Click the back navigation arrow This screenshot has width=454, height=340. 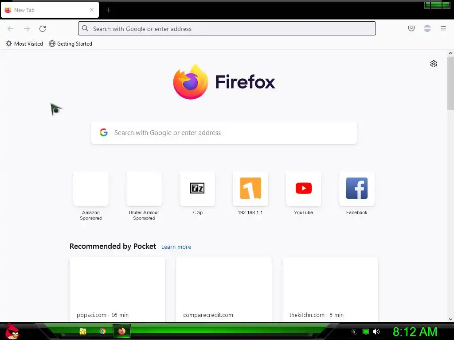[11, 28]
